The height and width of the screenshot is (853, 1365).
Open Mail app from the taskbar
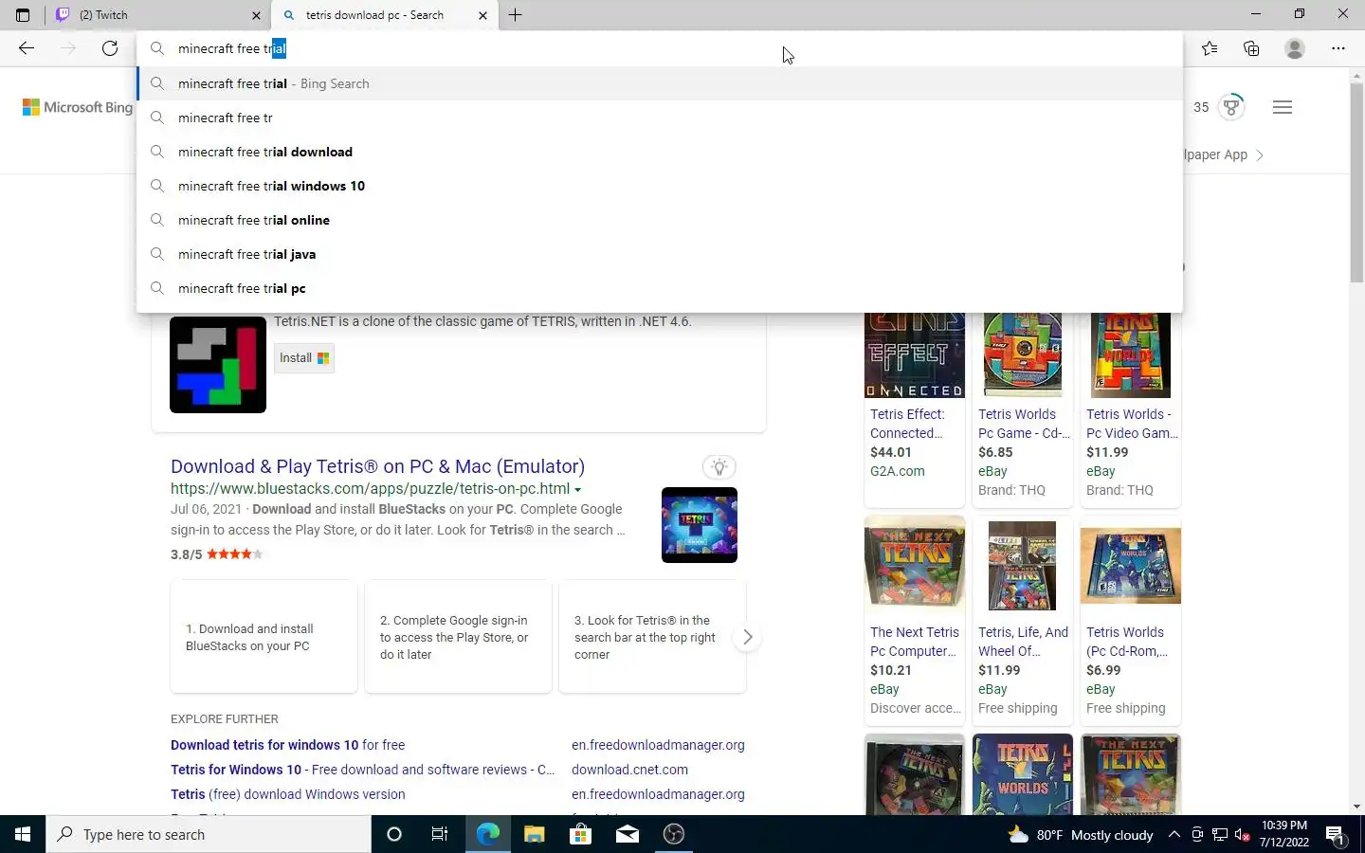pyautogui.click(x=627, y=834)
